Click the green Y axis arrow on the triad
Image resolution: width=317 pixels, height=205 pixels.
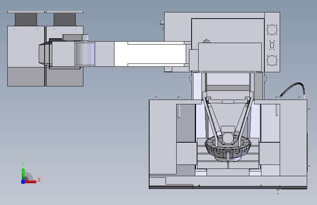23,174
